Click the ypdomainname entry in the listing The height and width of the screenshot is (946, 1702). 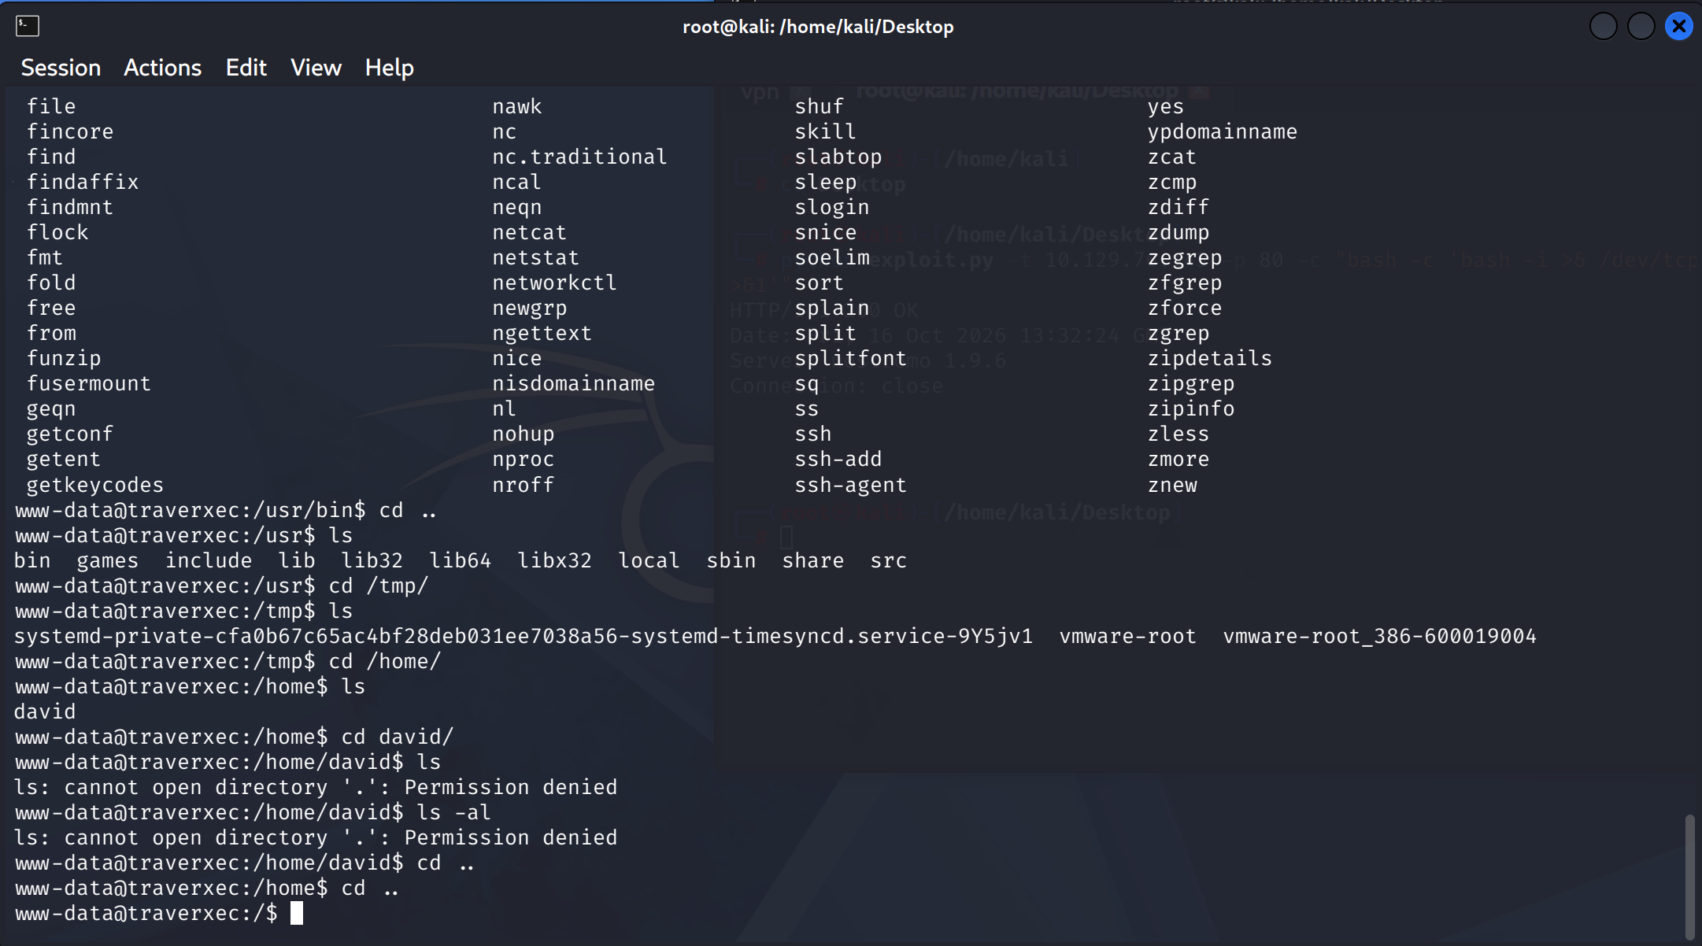(x=1222, y=131)
